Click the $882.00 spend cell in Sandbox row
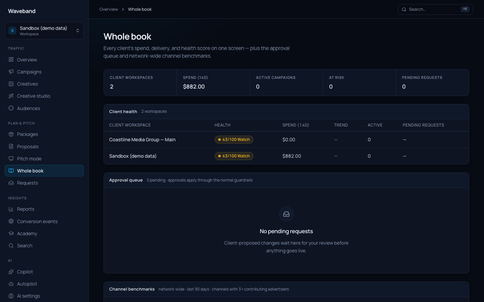This screenshot has width=484, height=302. pyautogui.click(x=292, y=156)
